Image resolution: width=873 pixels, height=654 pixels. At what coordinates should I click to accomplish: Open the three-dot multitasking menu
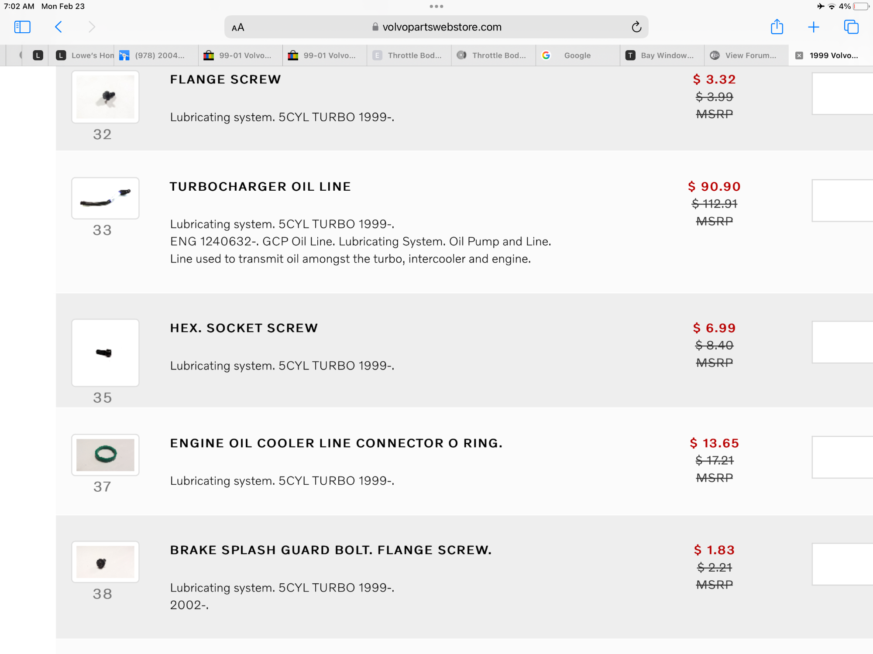click(x=436, y=7)
